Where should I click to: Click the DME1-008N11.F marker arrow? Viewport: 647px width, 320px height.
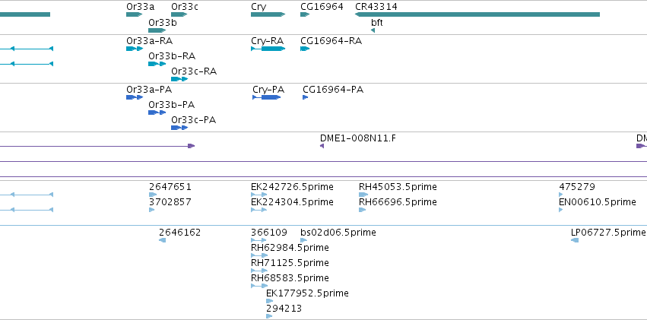pyautogui.click(x=322, y=146)
